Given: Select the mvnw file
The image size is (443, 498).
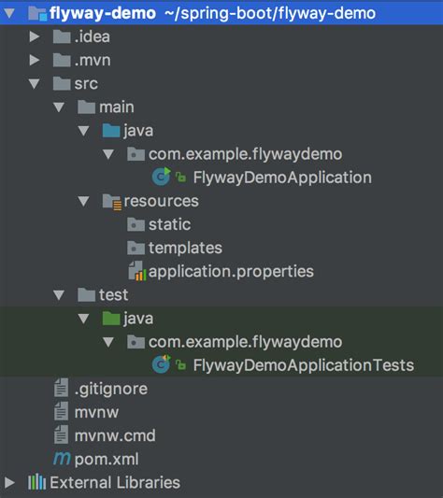Looking at the screenshot, I should (86, 412).
